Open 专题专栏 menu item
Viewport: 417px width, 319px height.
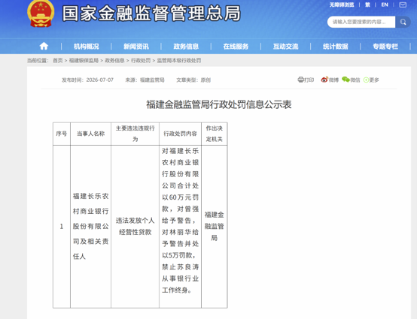tap(385, 47)
